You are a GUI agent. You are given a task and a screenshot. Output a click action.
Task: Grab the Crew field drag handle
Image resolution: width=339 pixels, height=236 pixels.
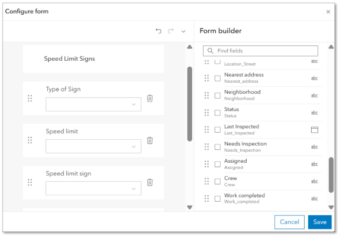206,182
